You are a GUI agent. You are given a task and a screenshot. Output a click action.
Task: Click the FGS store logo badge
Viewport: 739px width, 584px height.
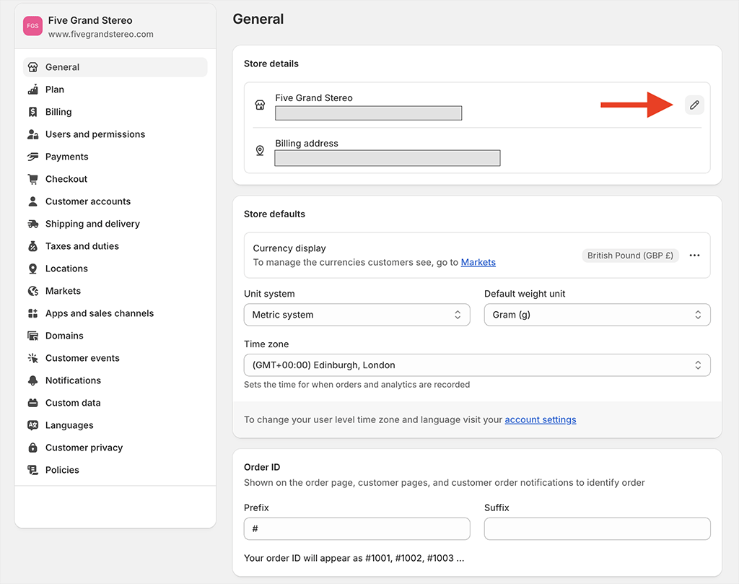click(x=32, y=26)
